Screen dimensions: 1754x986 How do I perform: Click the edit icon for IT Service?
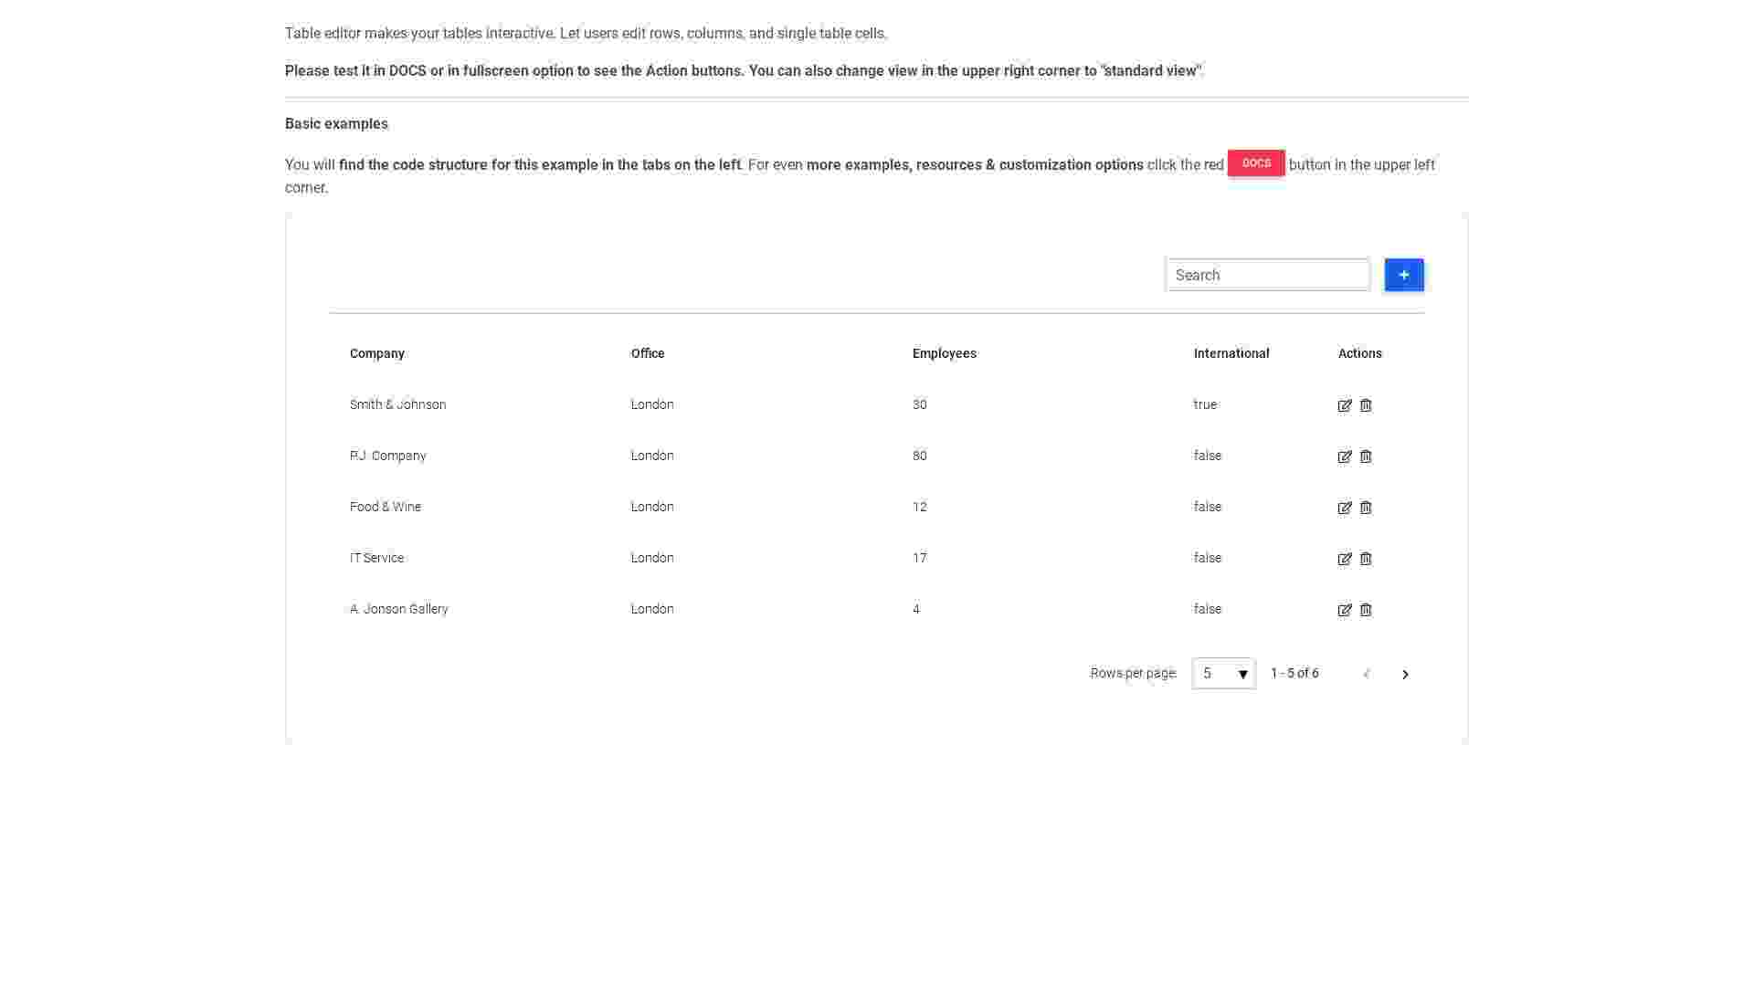[x=1345, y=558]
